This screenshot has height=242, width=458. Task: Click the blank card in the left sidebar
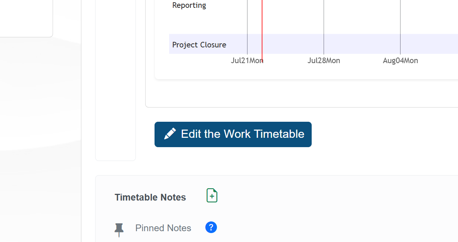tap(25, 18)
